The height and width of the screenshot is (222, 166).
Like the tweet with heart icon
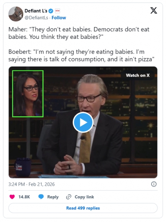pyautogui.click(x=12, y=197)
